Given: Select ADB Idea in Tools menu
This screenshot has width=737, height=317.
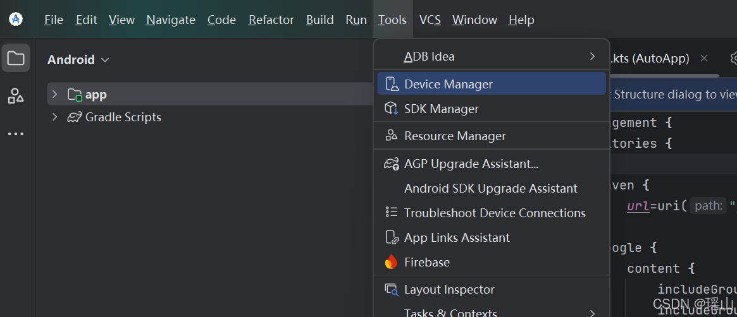Looking at the screenshot, I should point(491,57).
